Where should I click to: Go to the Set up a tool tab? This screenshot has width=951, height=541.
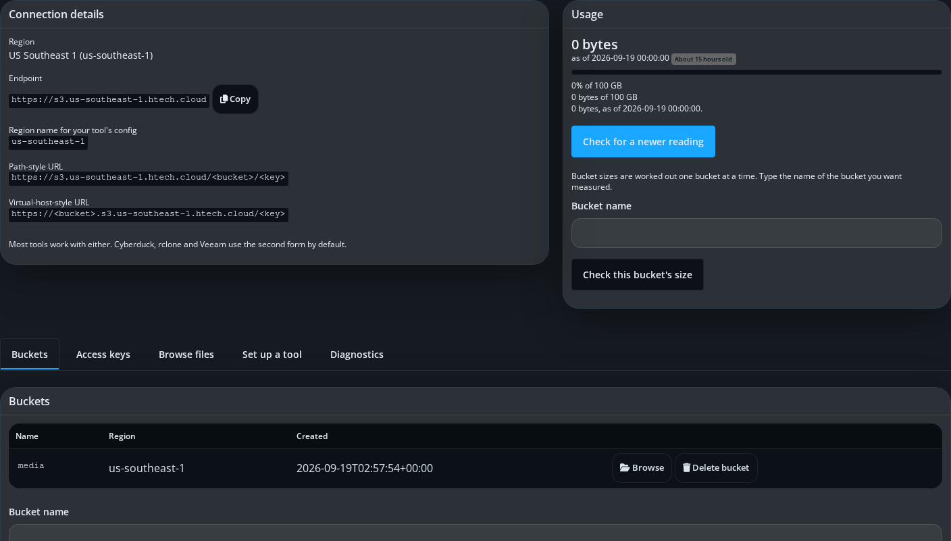[272, 355]
